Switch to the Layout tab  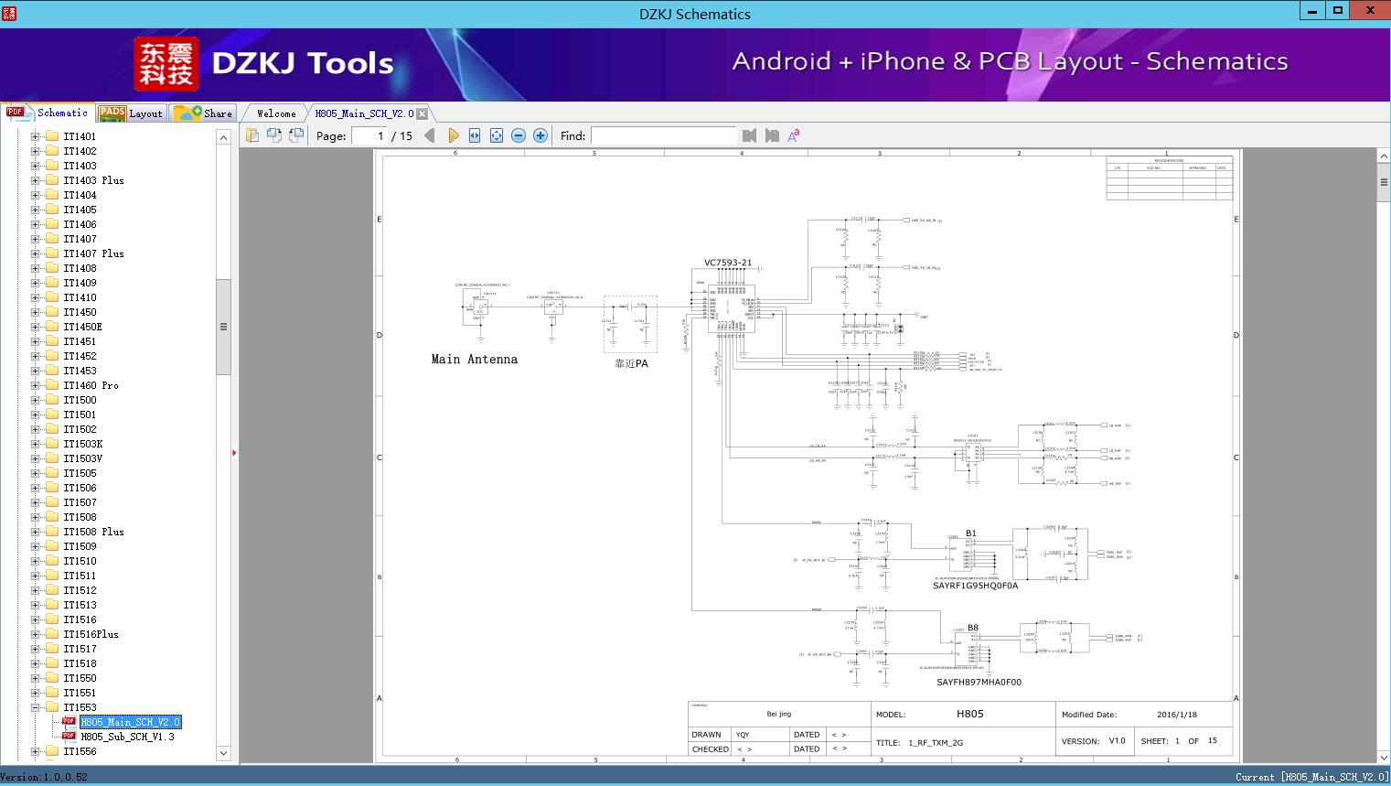[x=132, y=113]
